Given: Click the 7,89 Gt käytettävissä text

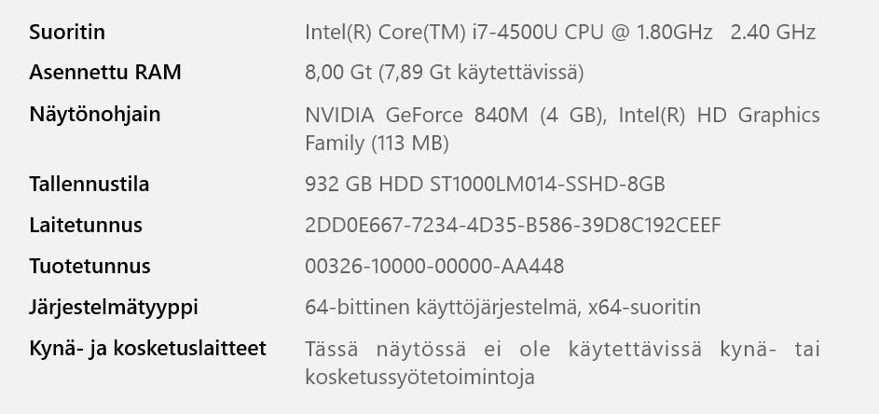Looking at the screenshot, I should coord(481,72).
